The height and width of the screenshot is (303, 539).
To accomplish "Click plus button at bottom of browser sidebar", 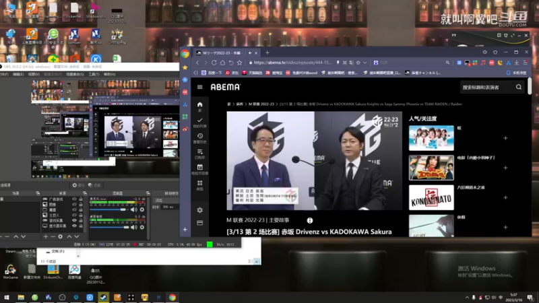I will (185, 229).
